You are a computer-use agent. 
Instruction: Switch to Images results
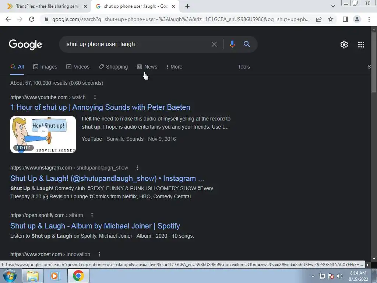point(45,67)
